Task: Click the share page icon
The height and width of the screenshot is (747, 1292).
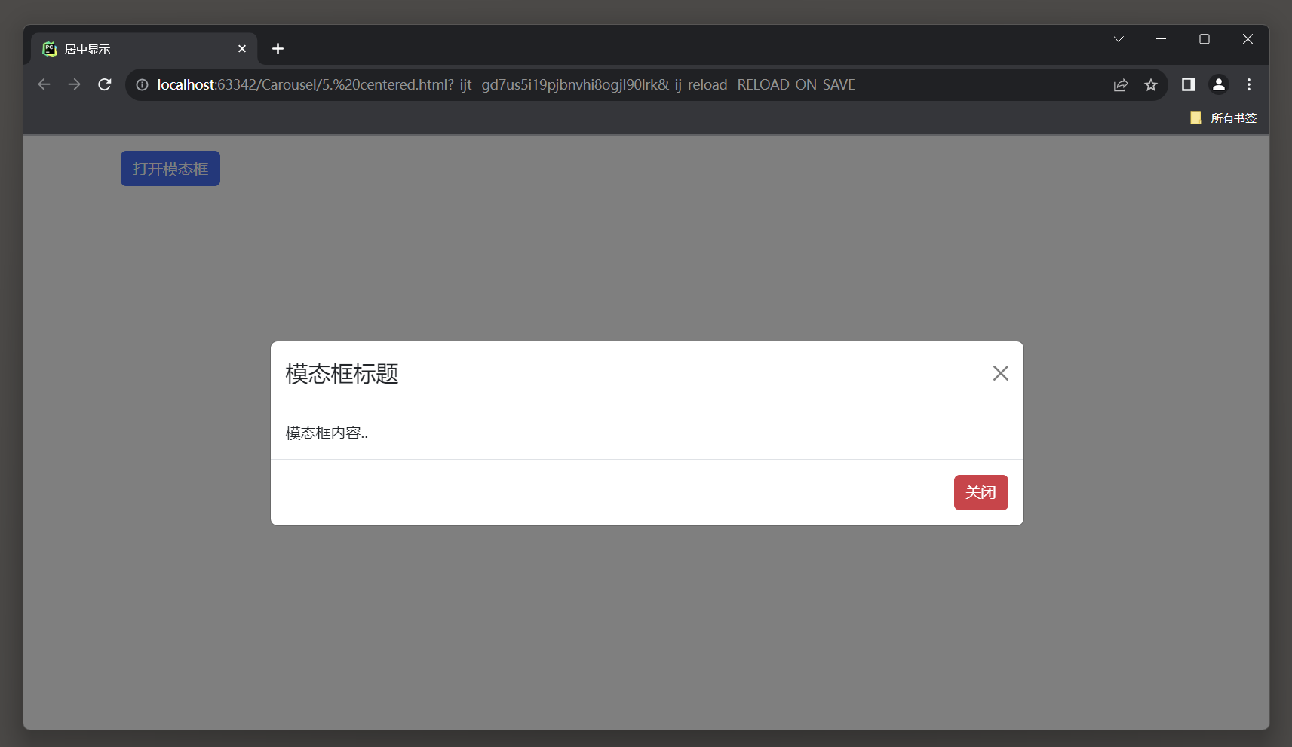Action: 1121,84
